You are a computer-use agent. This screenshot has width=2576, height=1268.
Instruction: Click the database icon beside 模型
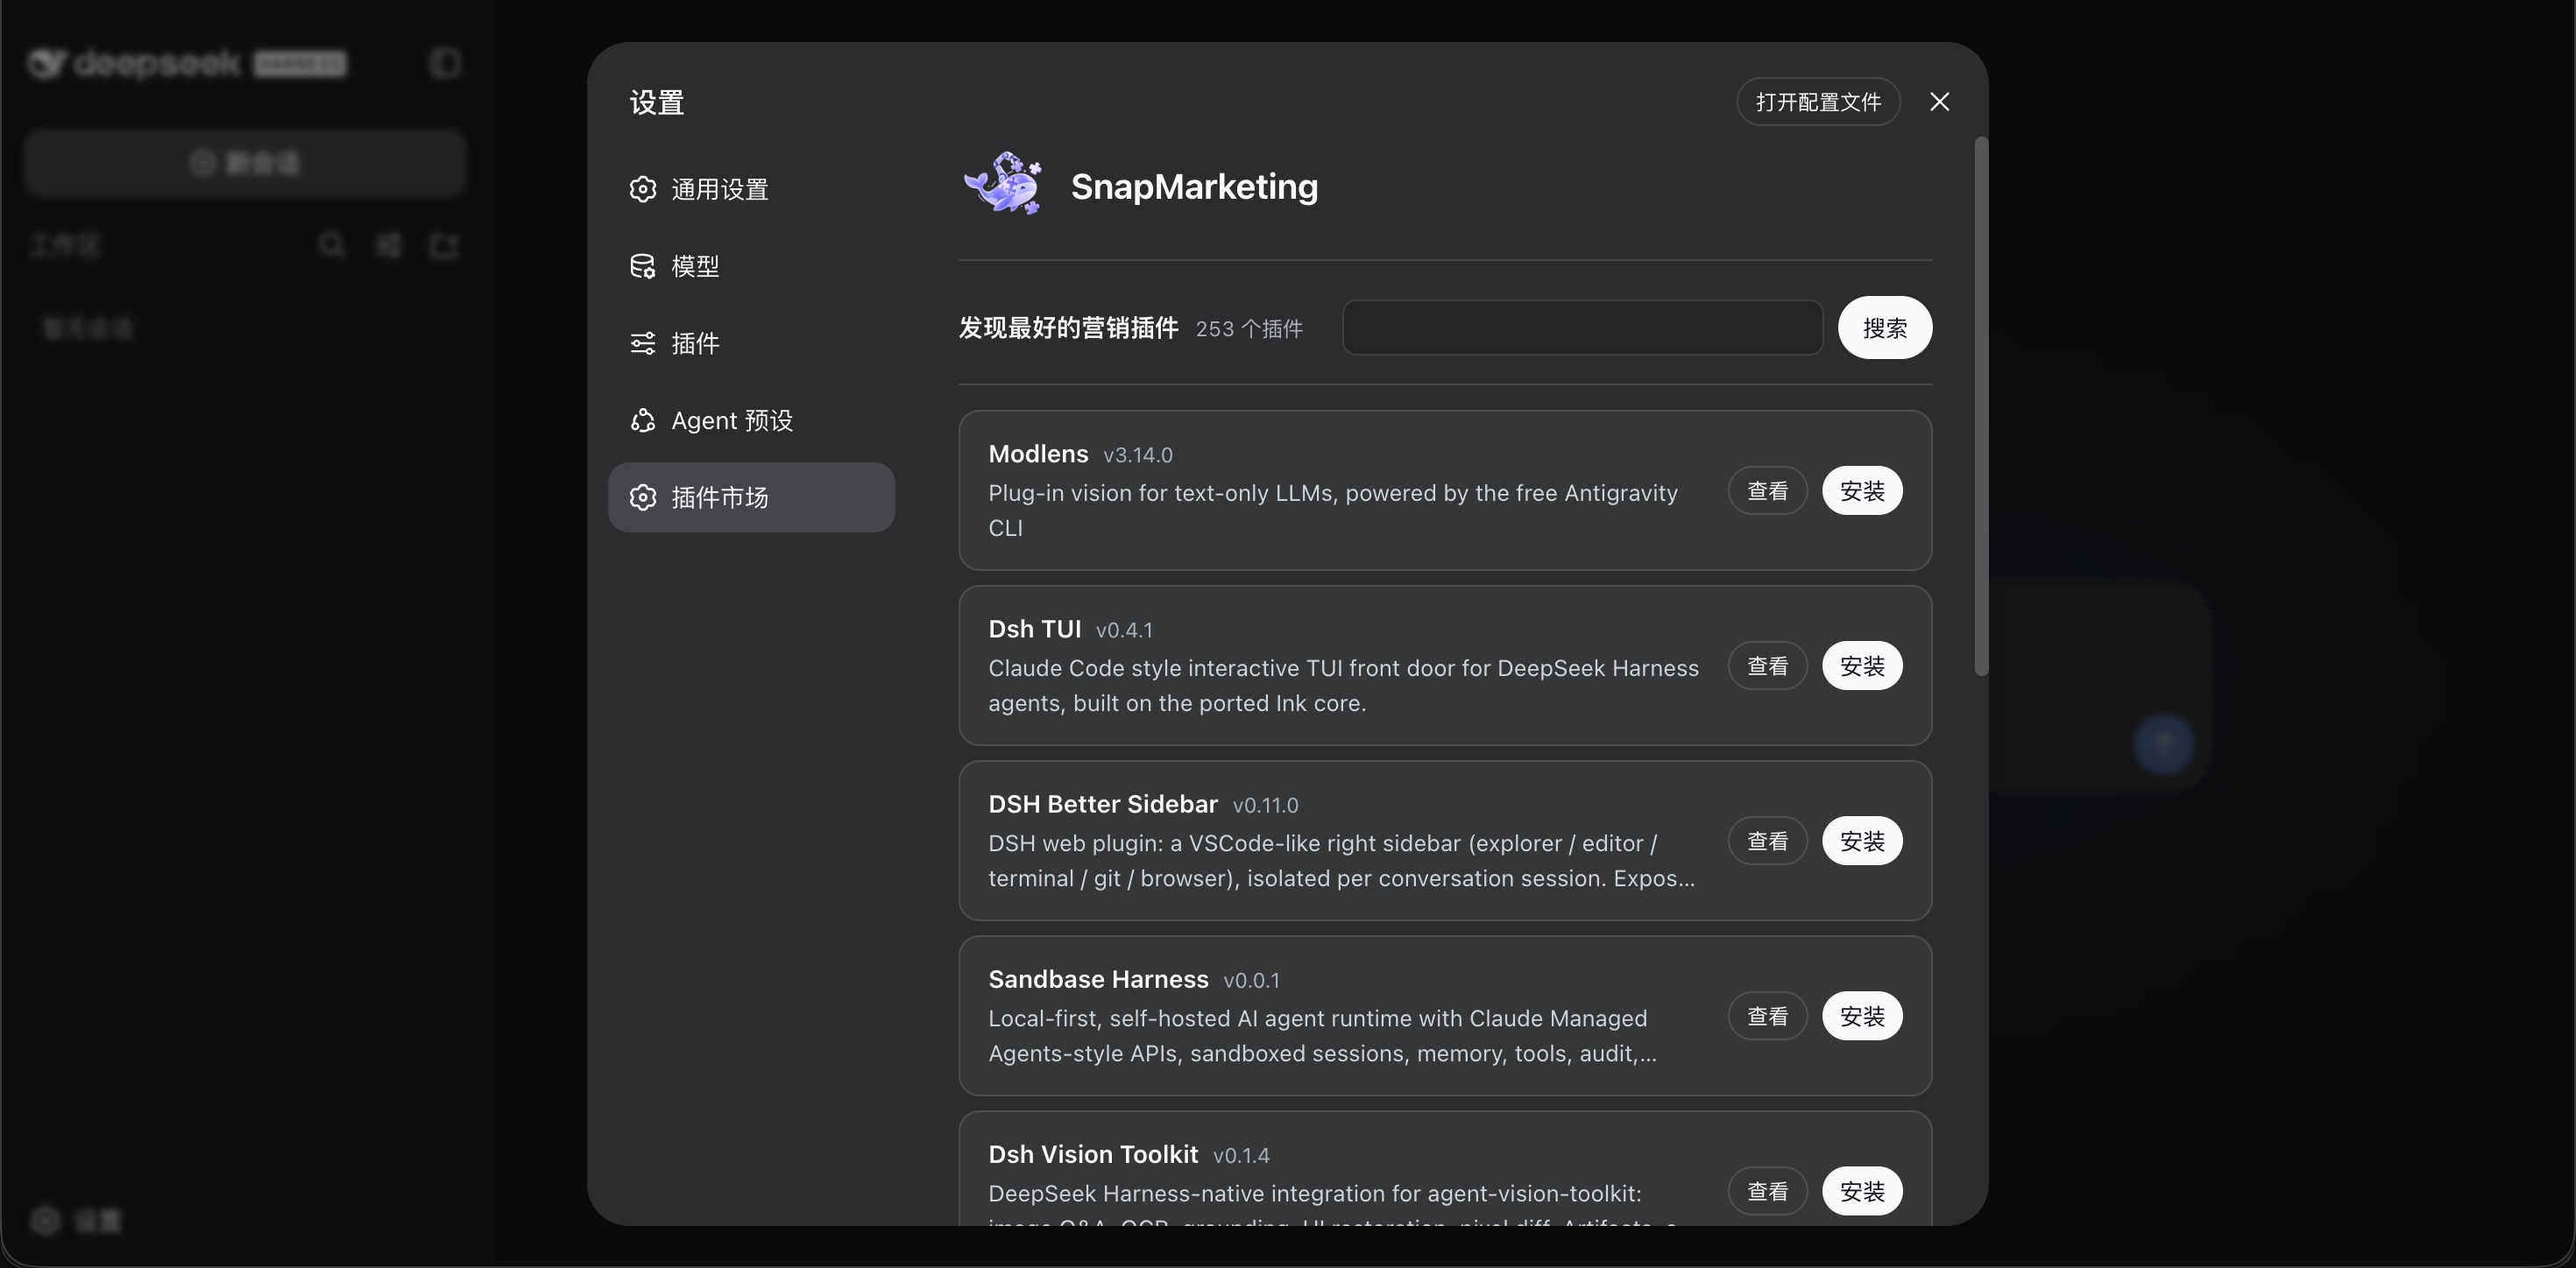tap(643, 266)
